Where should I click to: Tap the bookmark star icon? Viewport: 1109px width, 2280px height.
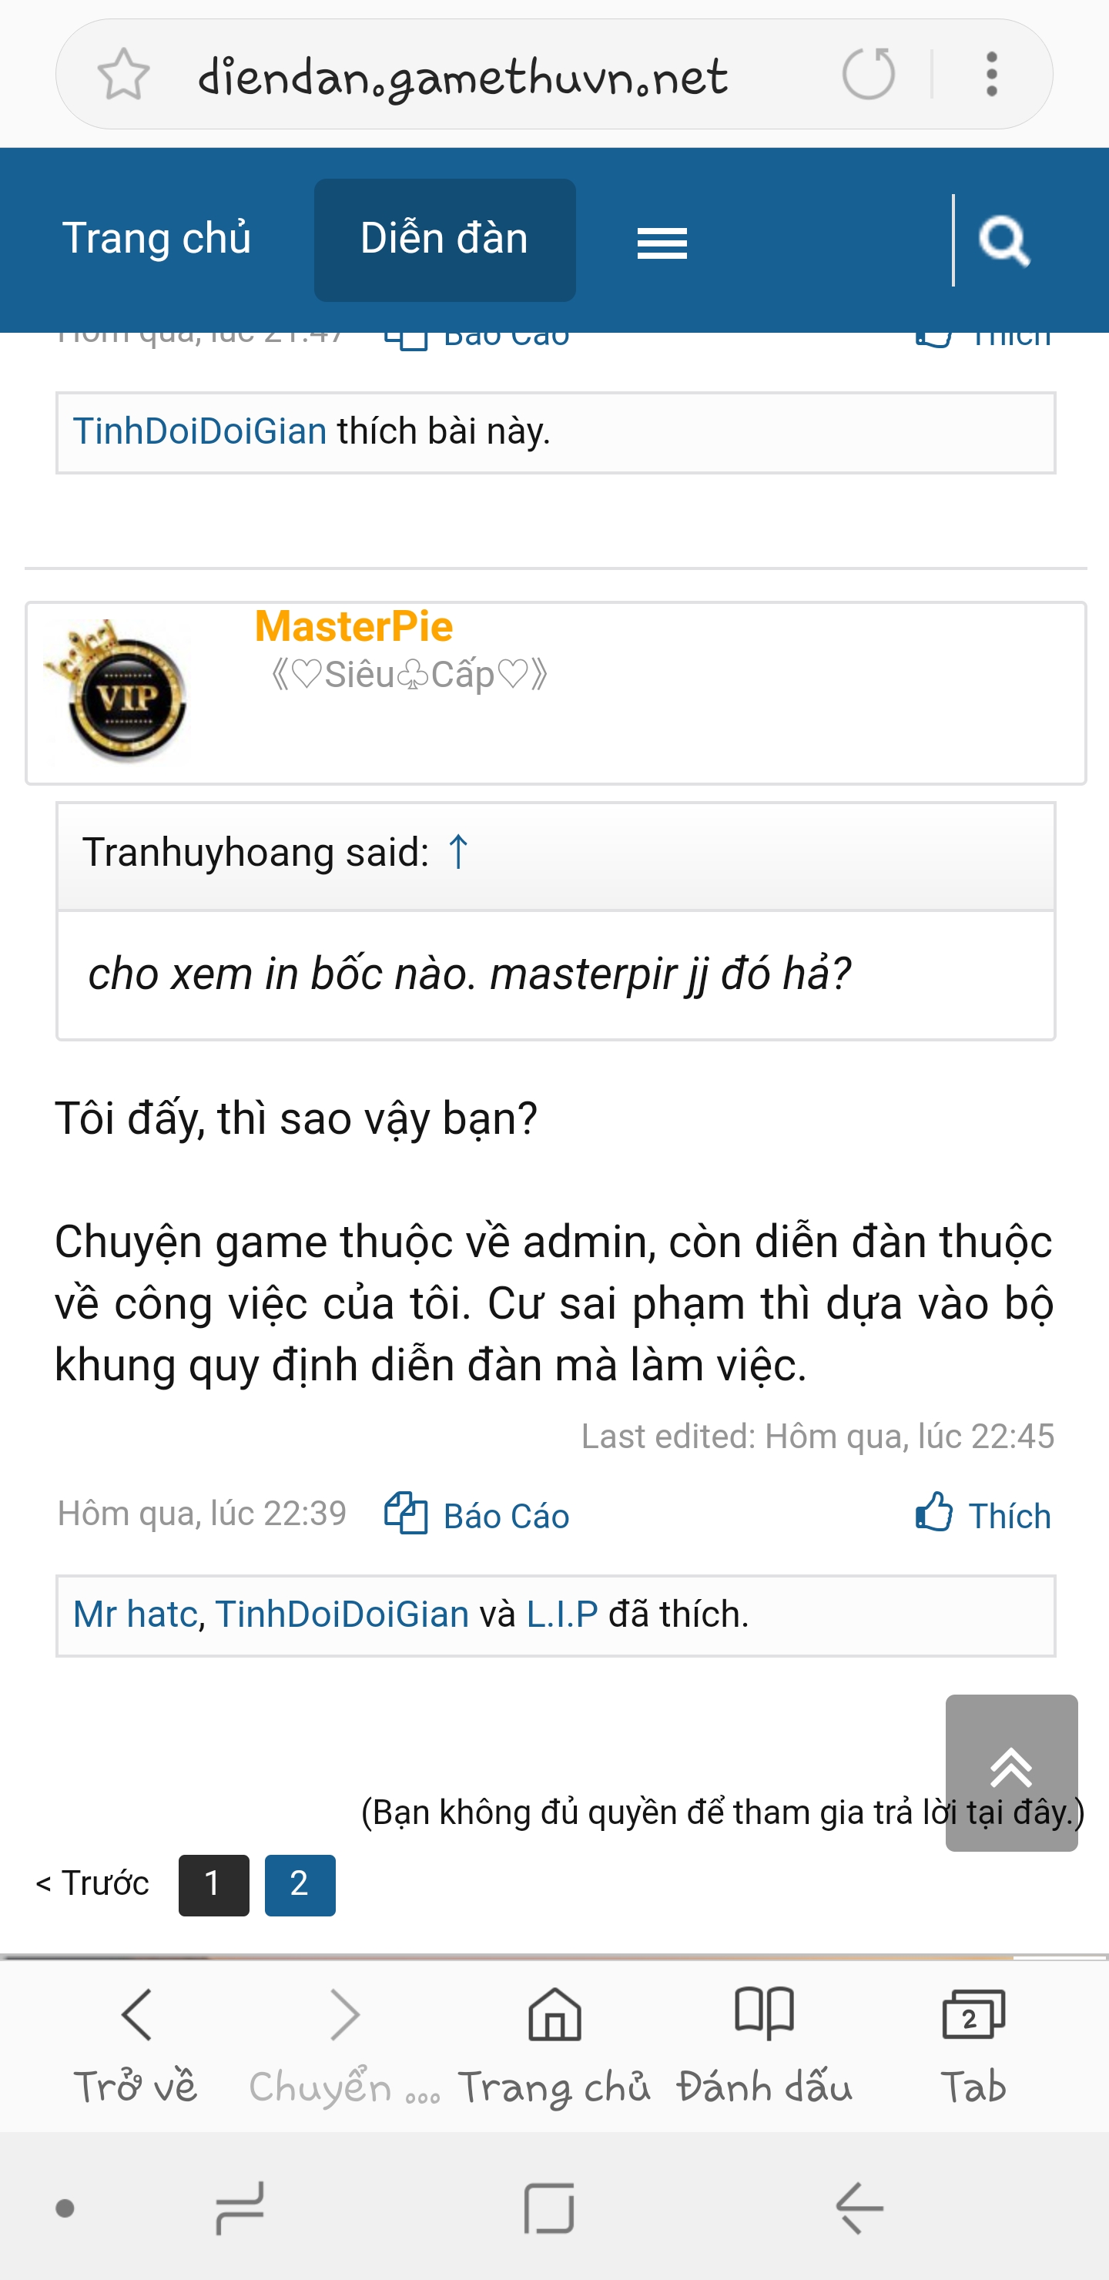tap(123, 75)
